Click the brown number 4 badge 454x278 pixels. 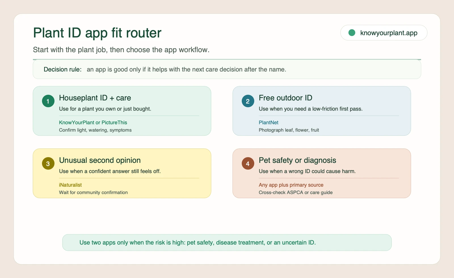(248, 163)
